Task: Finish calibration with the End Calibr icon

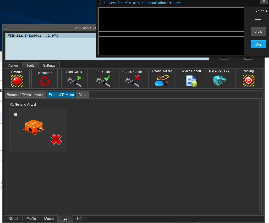Action: pyautogui.click(x=103, y=81)
